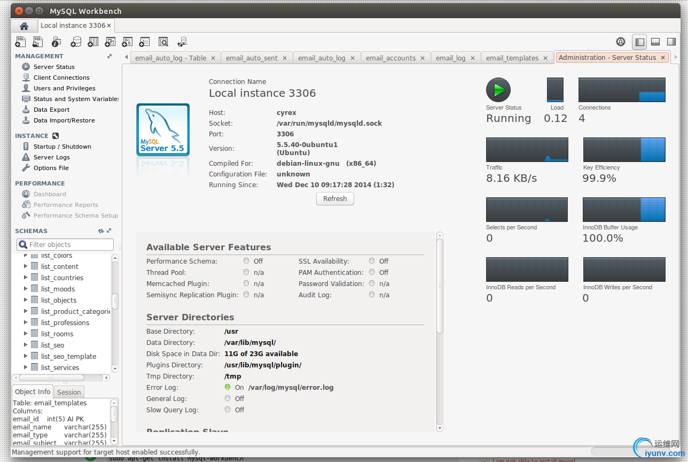Open the object inspector info icon
Screen dimensions: 688x462
[x=56, y=41]
